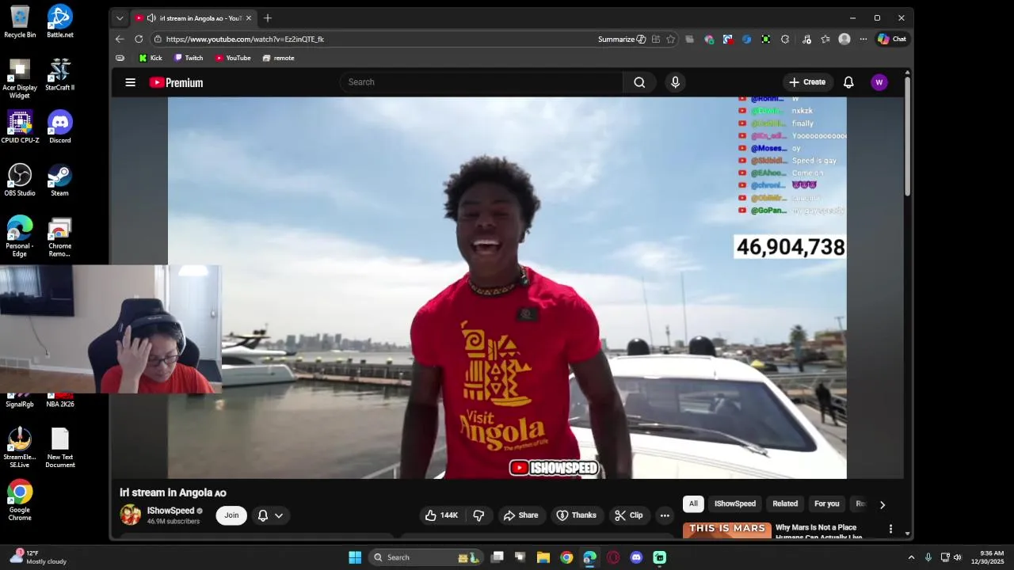Screen dimensions: 1014x570
Task: Open browser Favorites list icon
Action: click(825, 39)
